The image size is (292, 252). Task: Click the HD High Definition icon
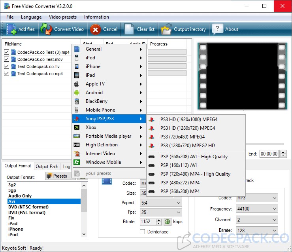pos(77,145)
